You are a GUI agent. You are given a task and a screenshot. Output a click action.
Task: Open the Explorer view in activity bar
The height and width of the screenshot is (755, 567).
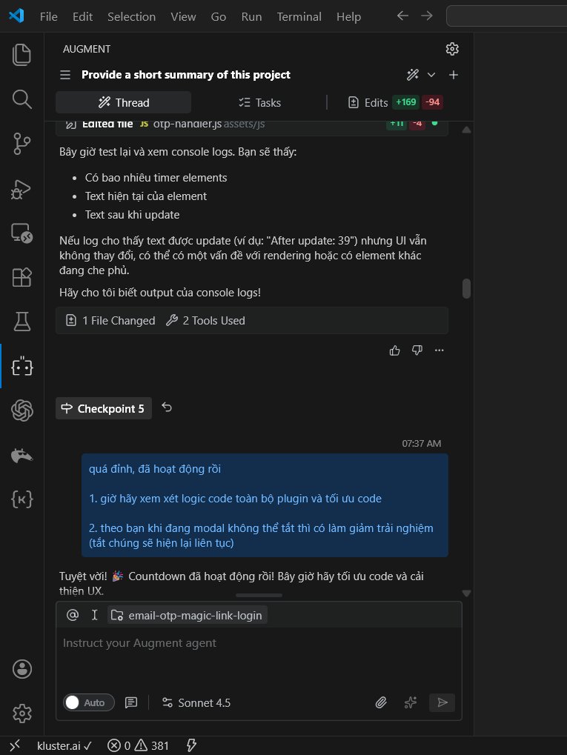(x=22, y=54)
